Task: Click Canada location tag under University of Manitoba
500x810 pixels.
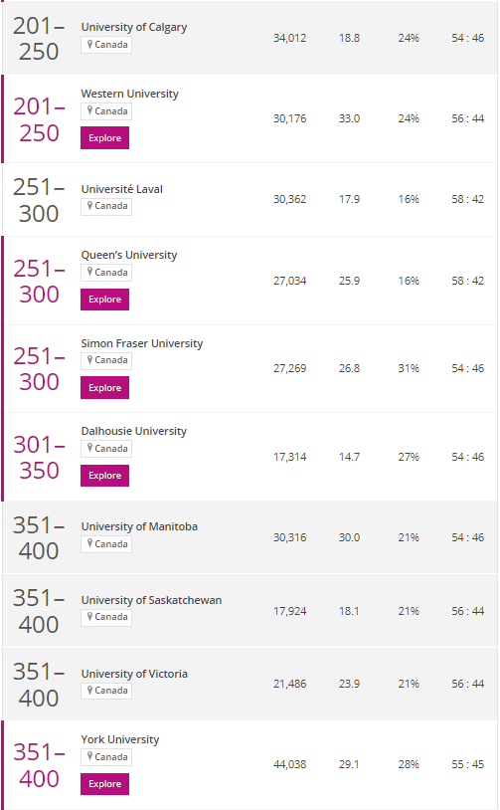Action: pos(106,544)
